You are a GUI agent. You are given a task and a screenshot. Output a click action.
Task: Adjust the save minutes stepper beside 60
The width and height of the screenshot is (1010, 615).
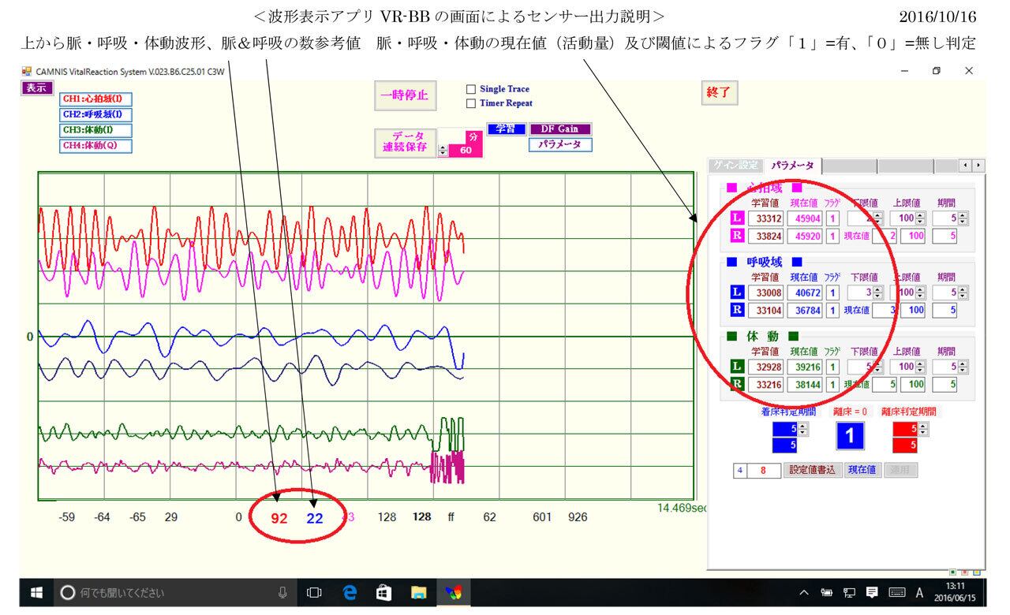(443, 150)
